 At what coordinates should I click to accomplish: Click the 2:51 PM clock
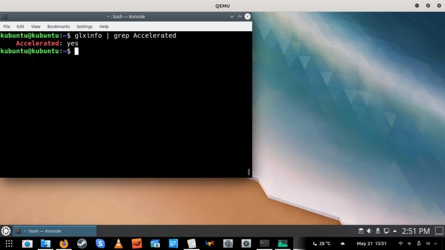(416, 231)
